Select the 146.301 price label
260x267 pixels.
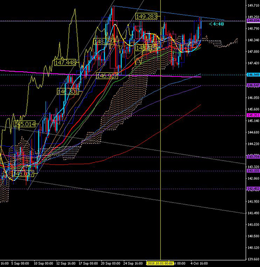click(x=68, y=91)
